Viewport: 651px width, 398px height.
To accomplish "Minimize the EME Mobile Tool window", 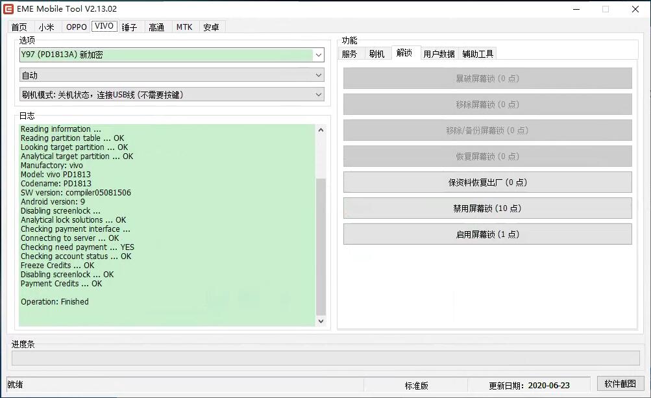I will pos(576,9).
